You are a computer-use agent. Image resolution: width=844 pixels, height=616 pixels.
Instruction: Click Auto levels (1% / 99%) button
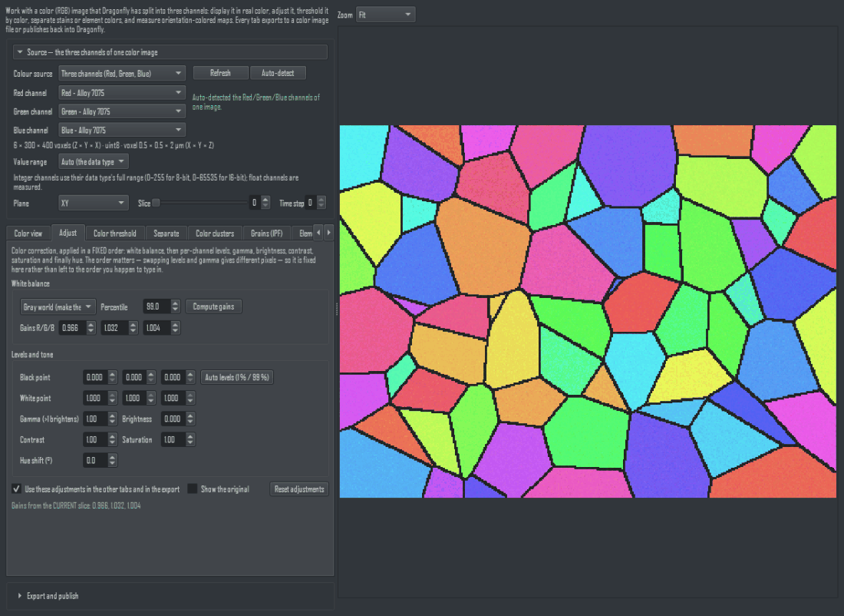[237, 377]
